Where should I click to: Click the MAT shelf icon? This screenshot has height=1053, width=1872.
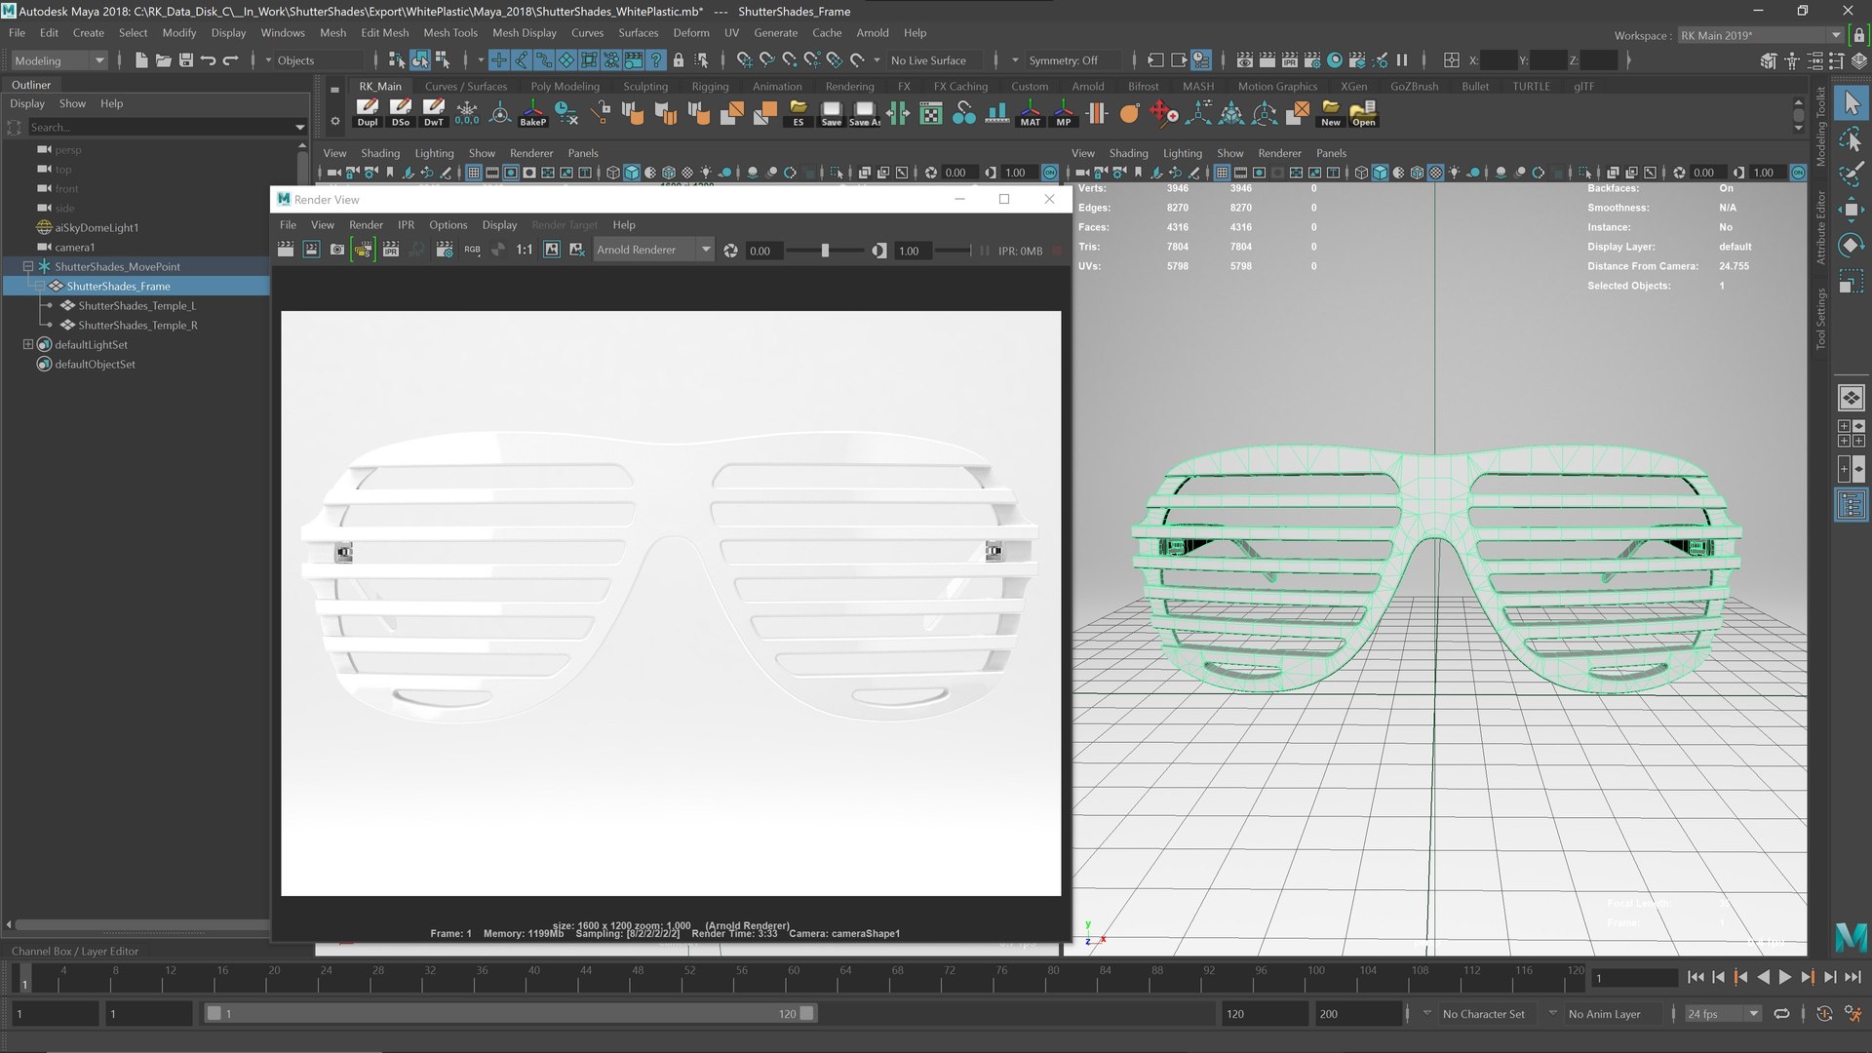(1030, 113)
